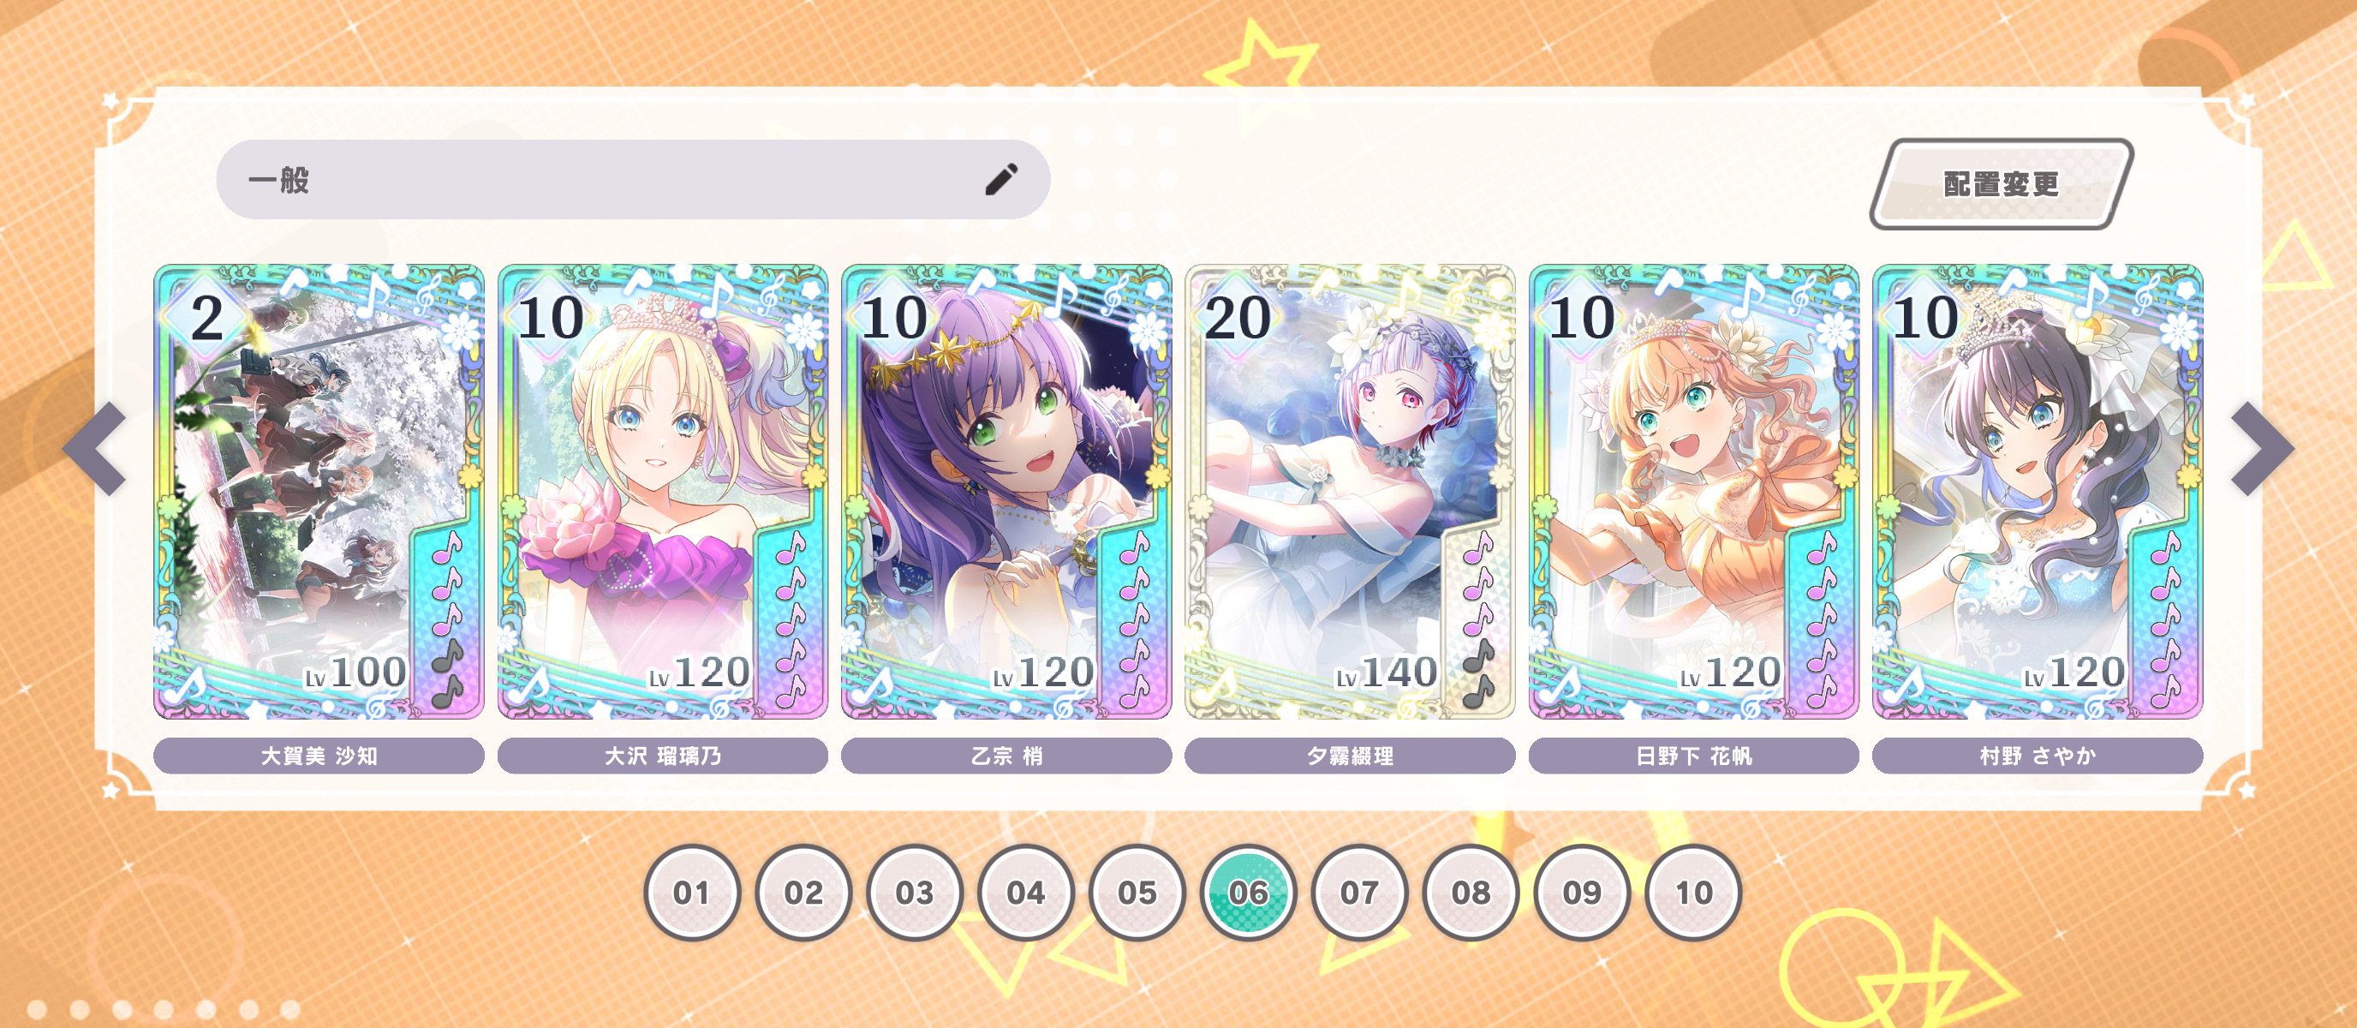Click the pencil edit icon beside 一般
Image resolution: width=2357 pixels, height=1028 pixels.
pos(1001,179)
